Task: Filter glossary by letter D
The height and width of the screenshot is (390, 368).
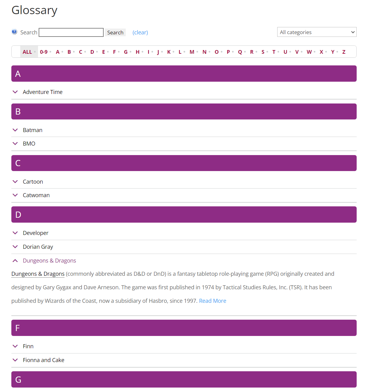Action: click(x=92, y=52)
